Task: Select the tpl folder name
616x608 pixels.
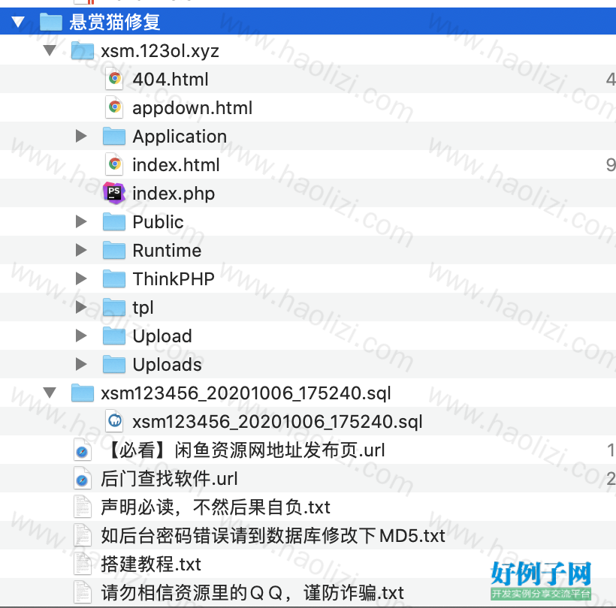Action: pos(143,308)
